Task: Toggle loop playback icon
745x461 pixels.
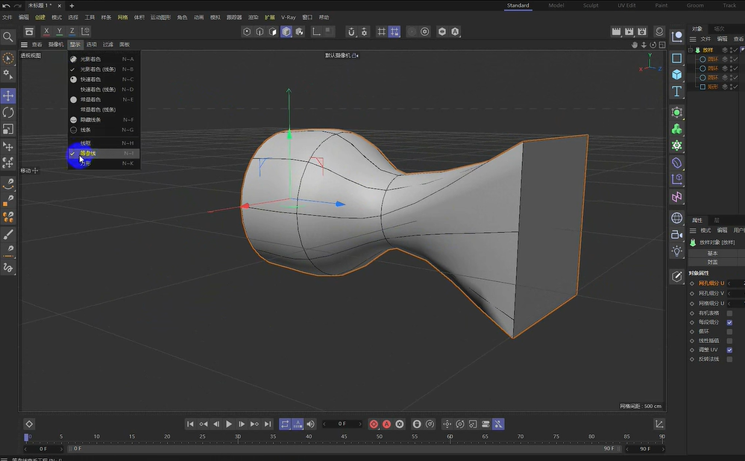Action: [285, 424]
